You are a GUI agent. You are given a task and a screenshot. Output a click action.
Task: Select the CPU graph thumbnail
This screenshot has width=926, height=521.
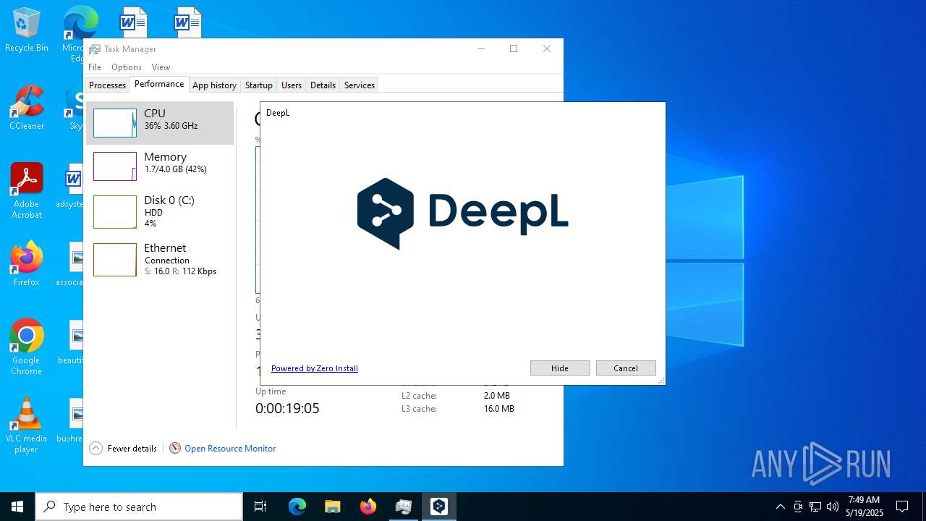115,123
